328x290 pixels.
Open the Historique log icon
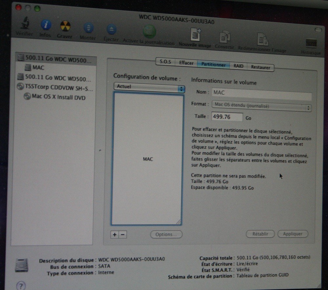[311, 43]
